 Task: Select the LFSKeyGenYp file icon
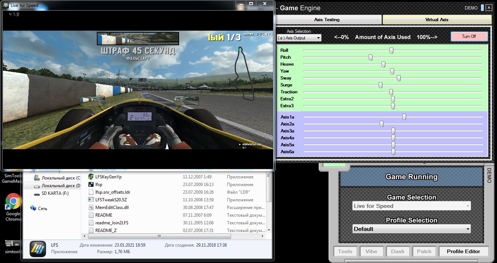click(91, 177)
